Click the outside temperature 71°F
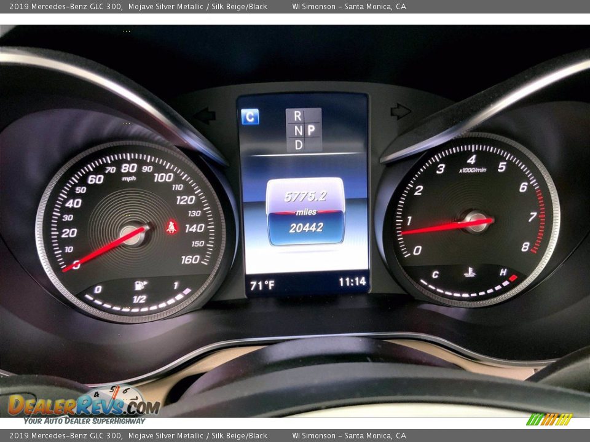Screen dimensions: 590x442 pos(262,285)
